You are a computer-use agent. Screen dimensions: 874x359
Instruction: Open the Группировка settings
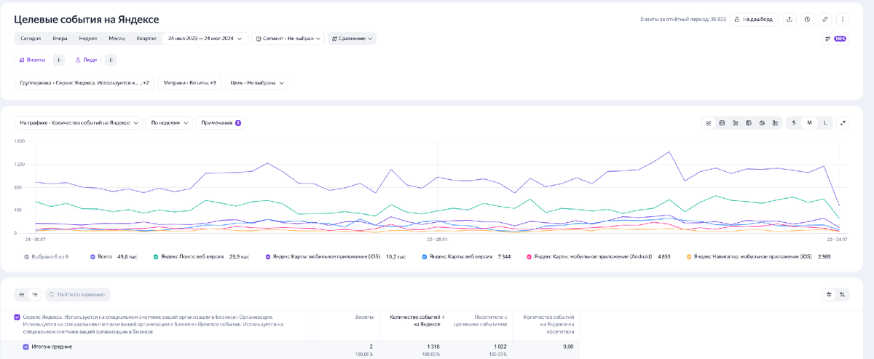[84, 83]
